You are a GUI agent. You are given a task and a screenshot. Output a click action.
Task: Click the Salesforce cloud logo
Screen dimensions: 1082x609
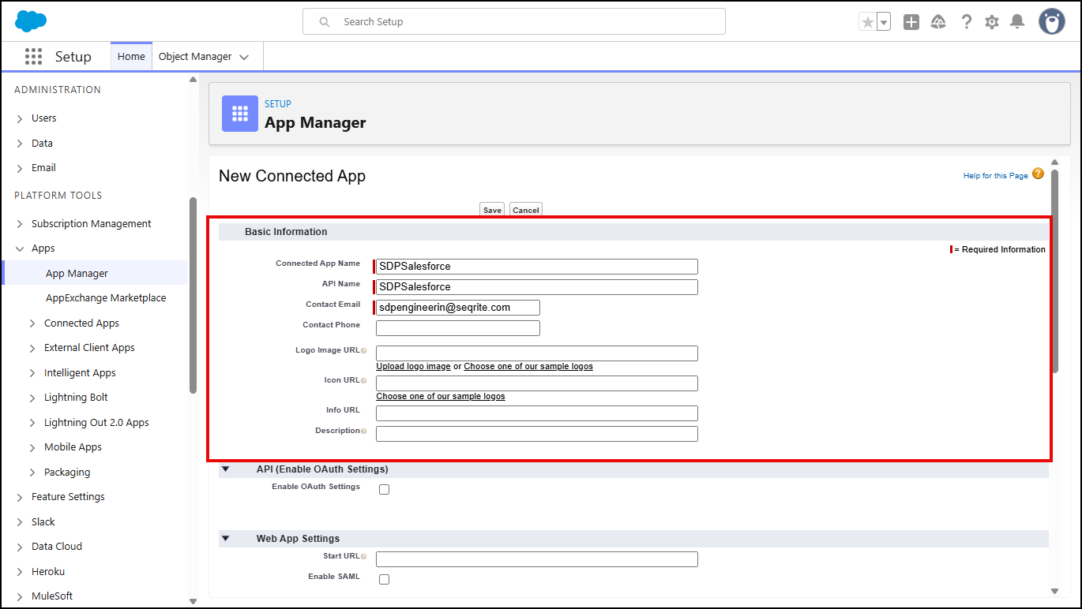[31, 21]
